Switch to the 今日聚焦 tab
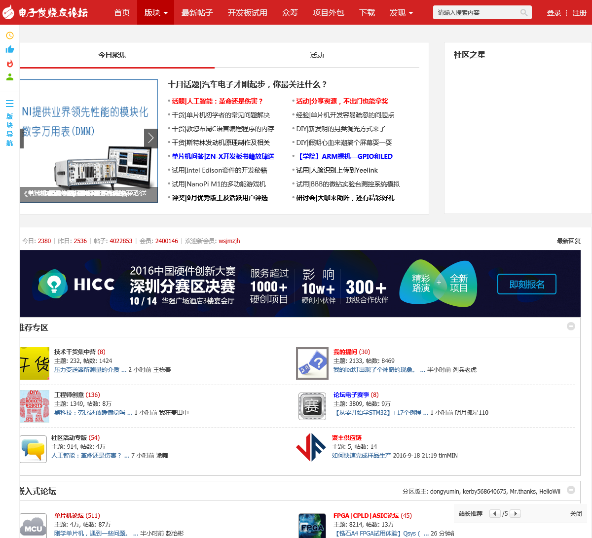The height and width of the screenshot is (538, 592). pyautogui.click(x=112, y=55)
